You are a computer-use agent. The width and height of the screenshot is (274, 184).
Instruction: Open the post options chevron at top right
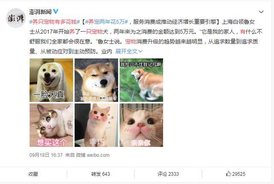[x=261, y=12]
